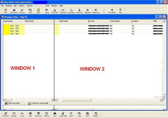Open Documents from the bottom toolbar

point(38,114)
